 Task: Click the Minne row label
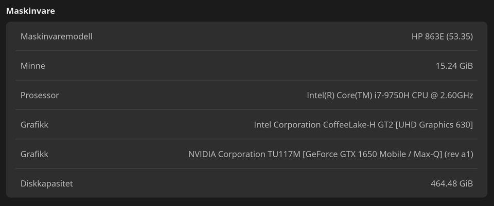point(33,66)
